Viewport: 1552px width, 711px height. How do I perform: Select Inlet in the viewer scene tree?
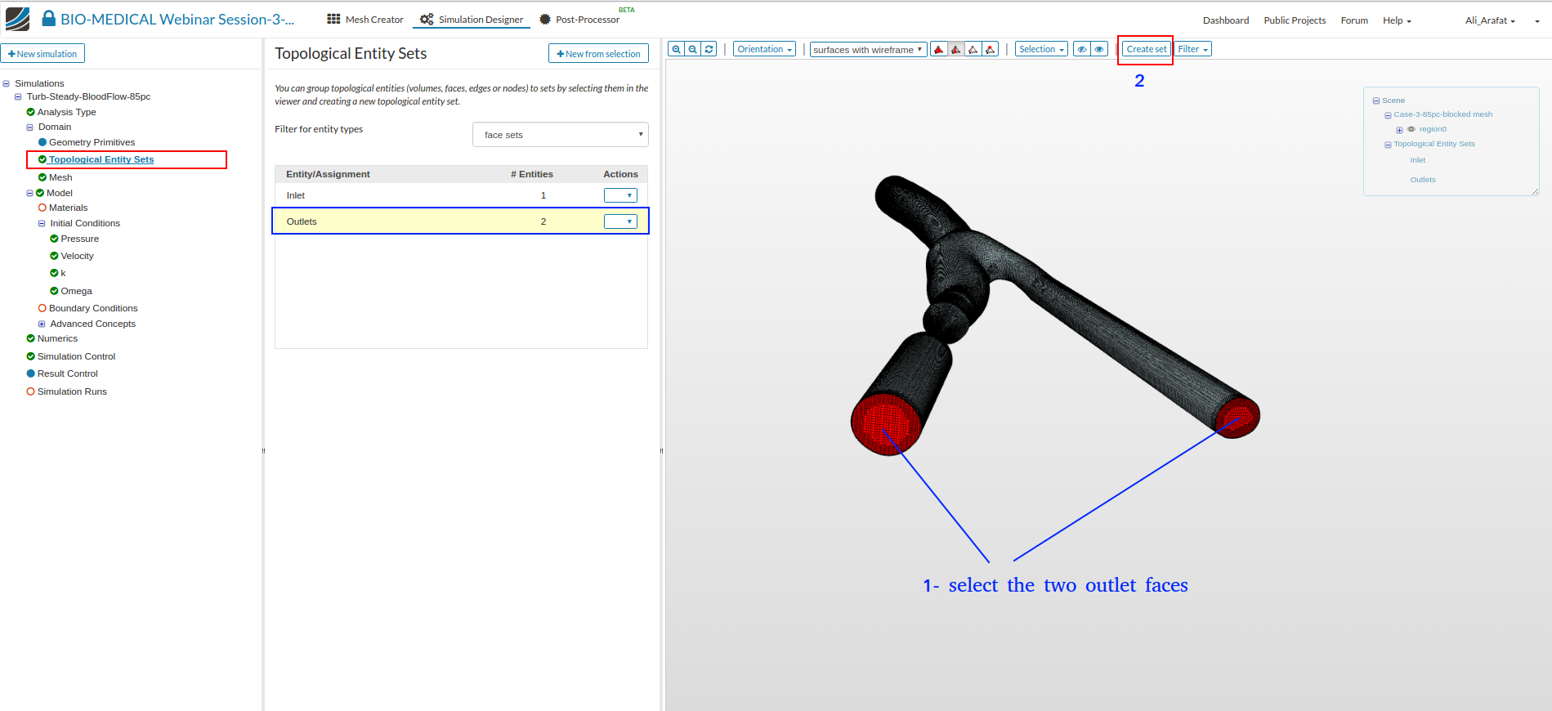pos(1418,160)
